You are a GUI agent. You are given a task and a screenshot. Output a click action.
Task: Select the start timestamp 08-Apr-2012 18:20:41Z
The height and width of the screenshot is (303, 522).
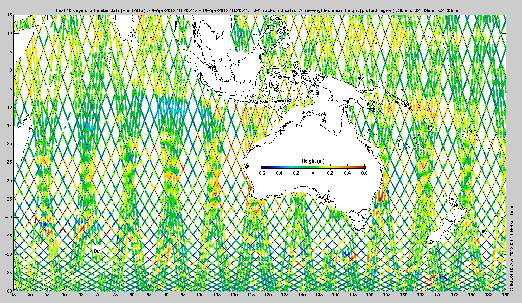pos(173,10)
